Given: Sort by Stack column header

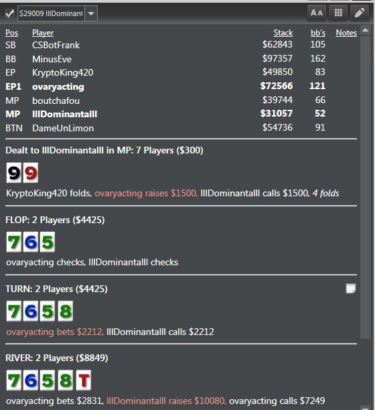Looking at the screenshot, I should click(x=283, y=33).
